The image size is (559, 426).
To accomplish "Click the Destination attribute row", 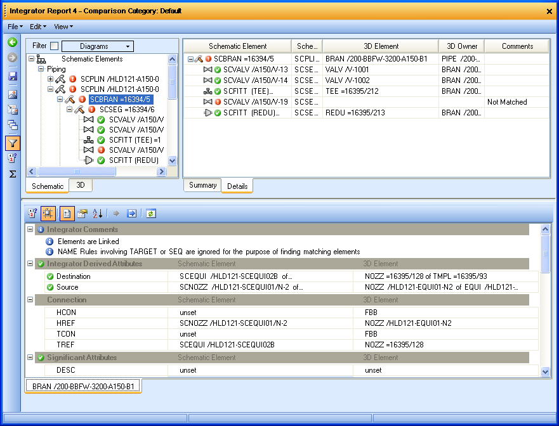I will 292,276.
